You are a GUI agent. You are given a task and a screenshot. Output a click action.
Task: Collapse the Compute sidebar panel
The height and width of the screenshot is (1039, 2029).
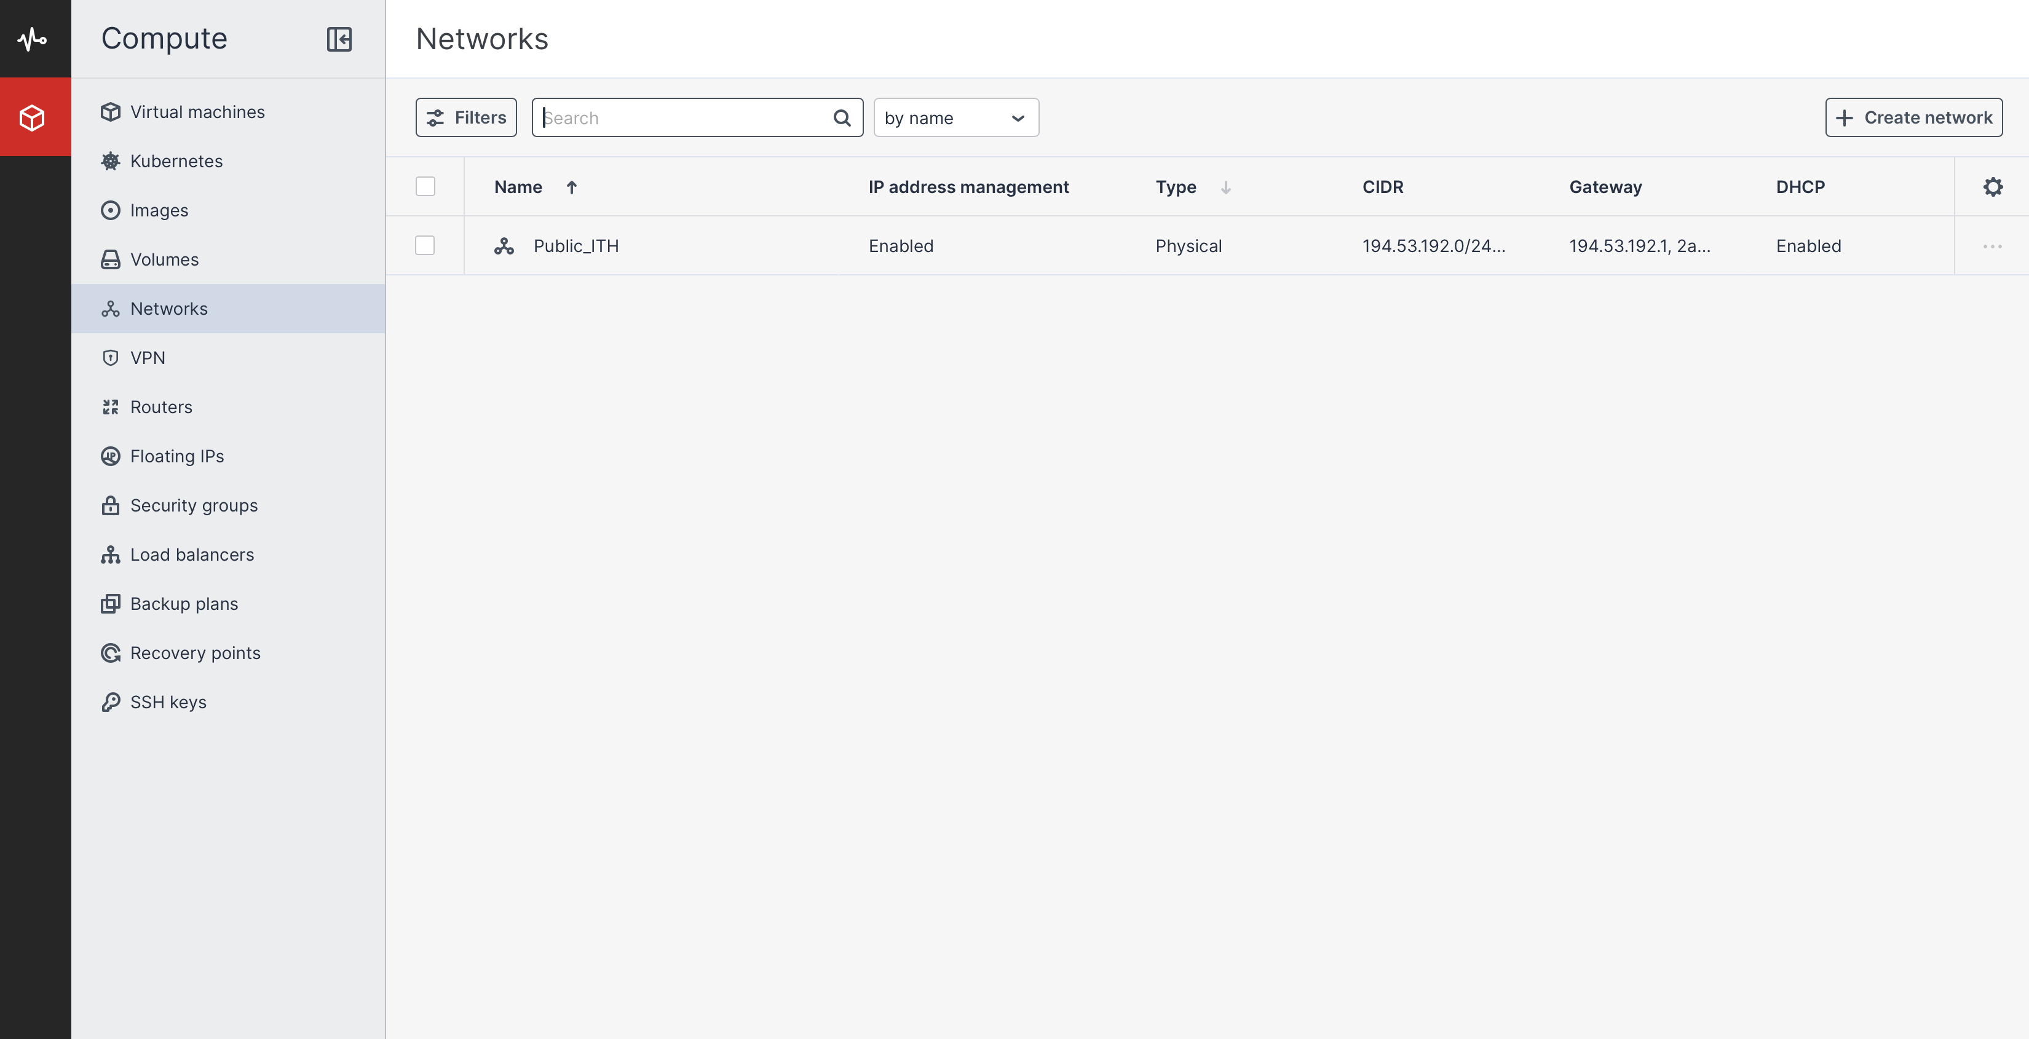coord(339,39)
